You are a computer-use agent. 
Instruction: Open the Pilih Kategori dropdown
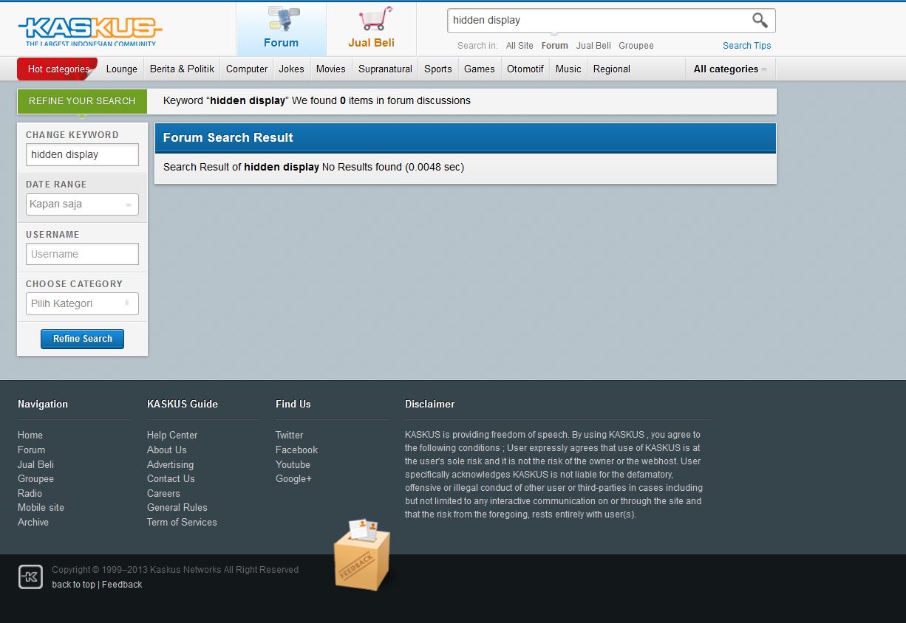[x=82, y=303]
